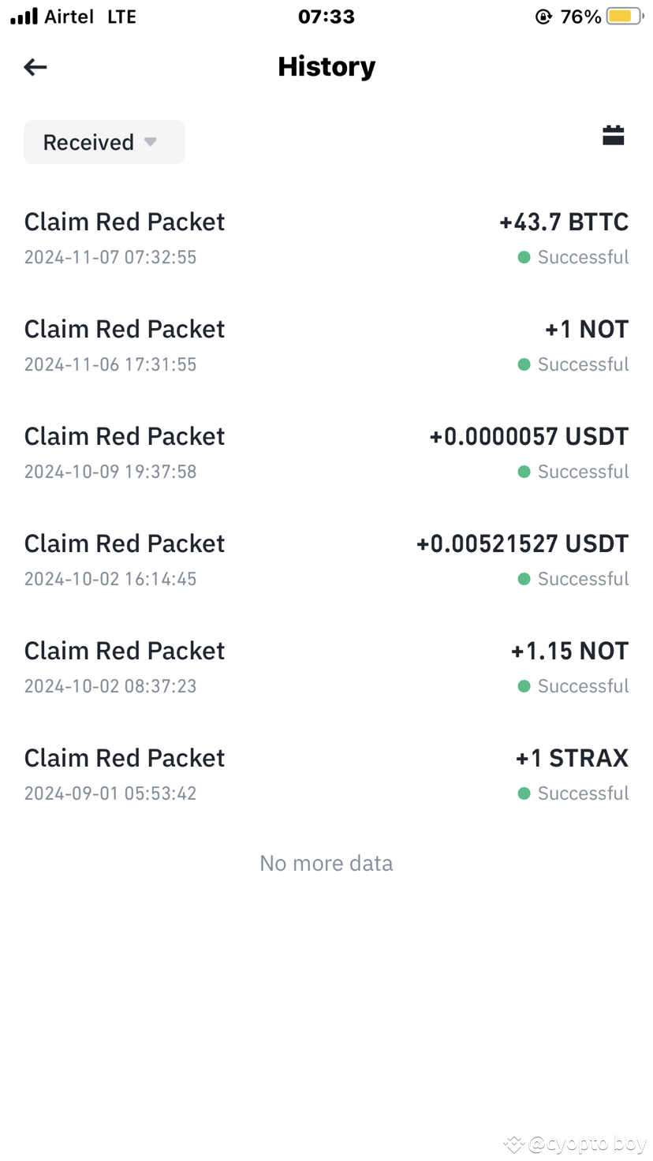653x1161 pixels.
Task: Tap the History page title
Action: point(326,67)
